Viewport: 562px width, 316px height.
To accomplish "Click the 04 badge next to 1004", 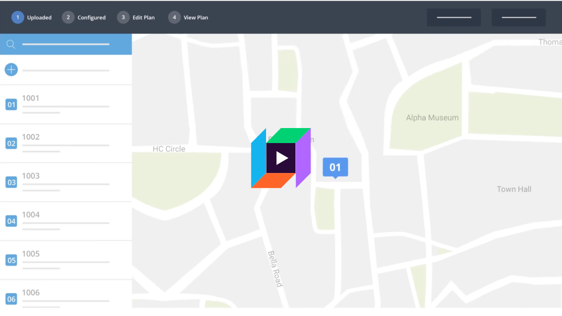I will click(x=11, y=221).
